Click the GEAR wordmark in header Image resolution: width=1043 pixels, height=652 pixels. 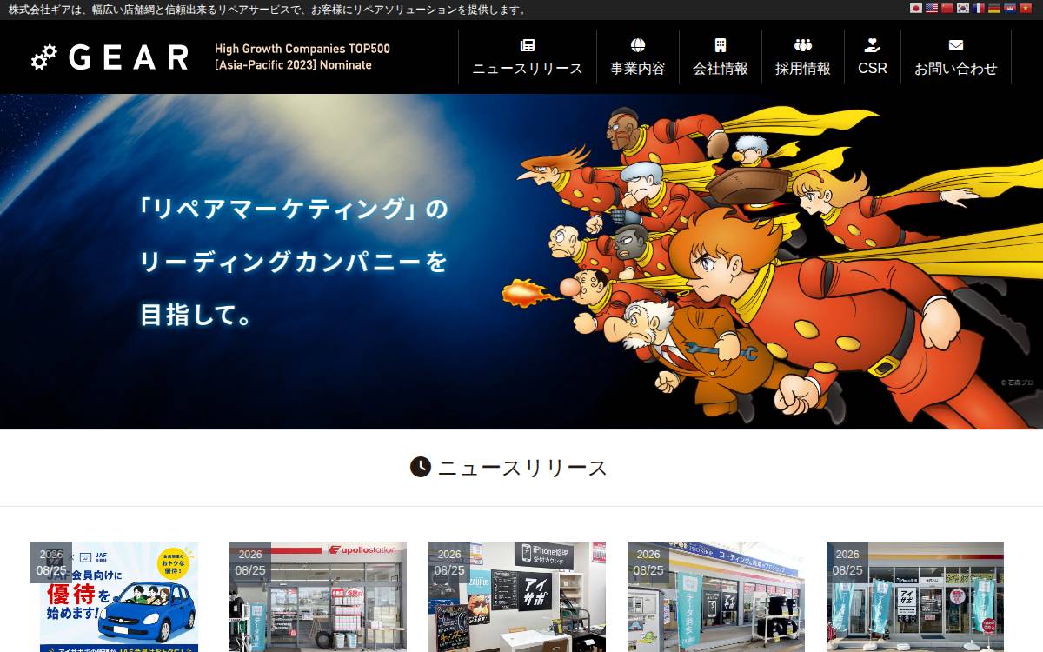(x=129, y=57)
